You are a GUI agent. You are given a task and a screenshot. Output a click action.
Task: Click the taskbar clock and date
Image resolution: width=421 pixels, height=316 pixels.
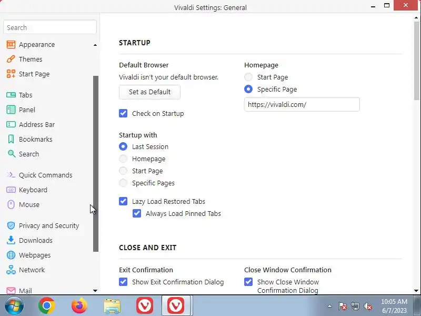tap(394, 306)
